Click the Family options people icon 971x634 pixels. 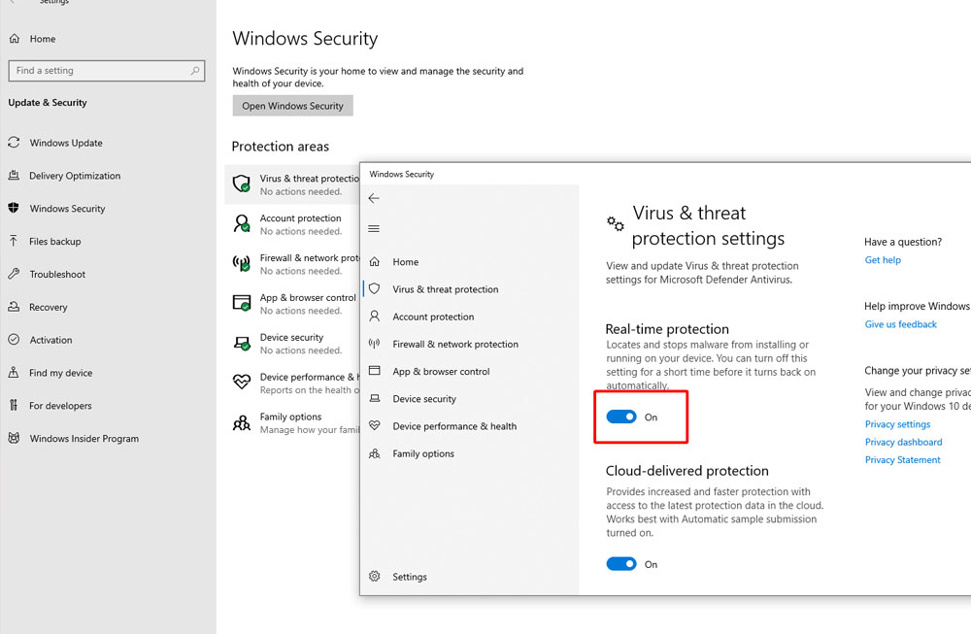(x=375, y=453)
